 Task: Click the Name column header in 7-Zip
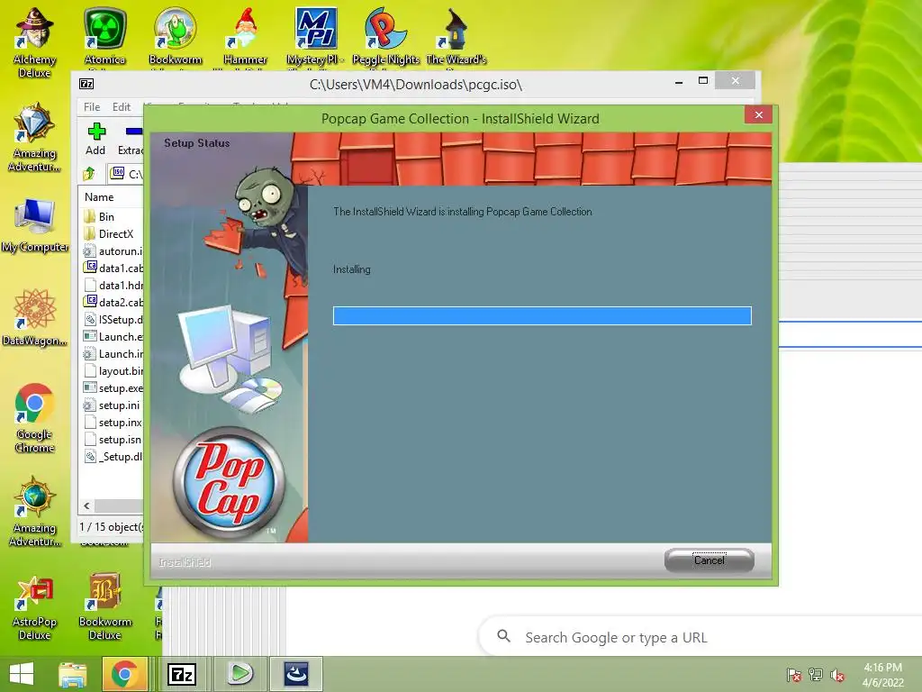coord(112,197)
